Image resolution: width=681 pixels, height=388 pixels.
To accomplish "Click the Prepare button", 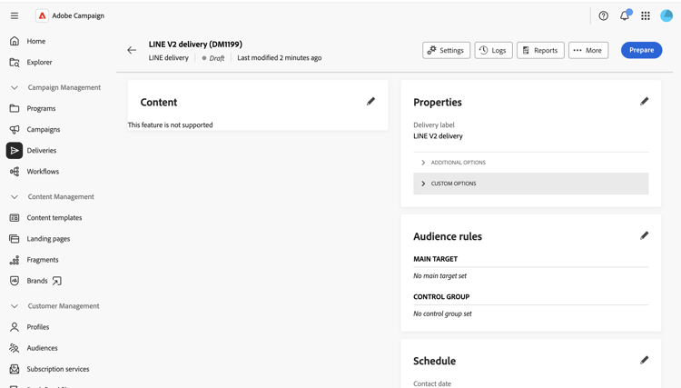I will (641, 50).
